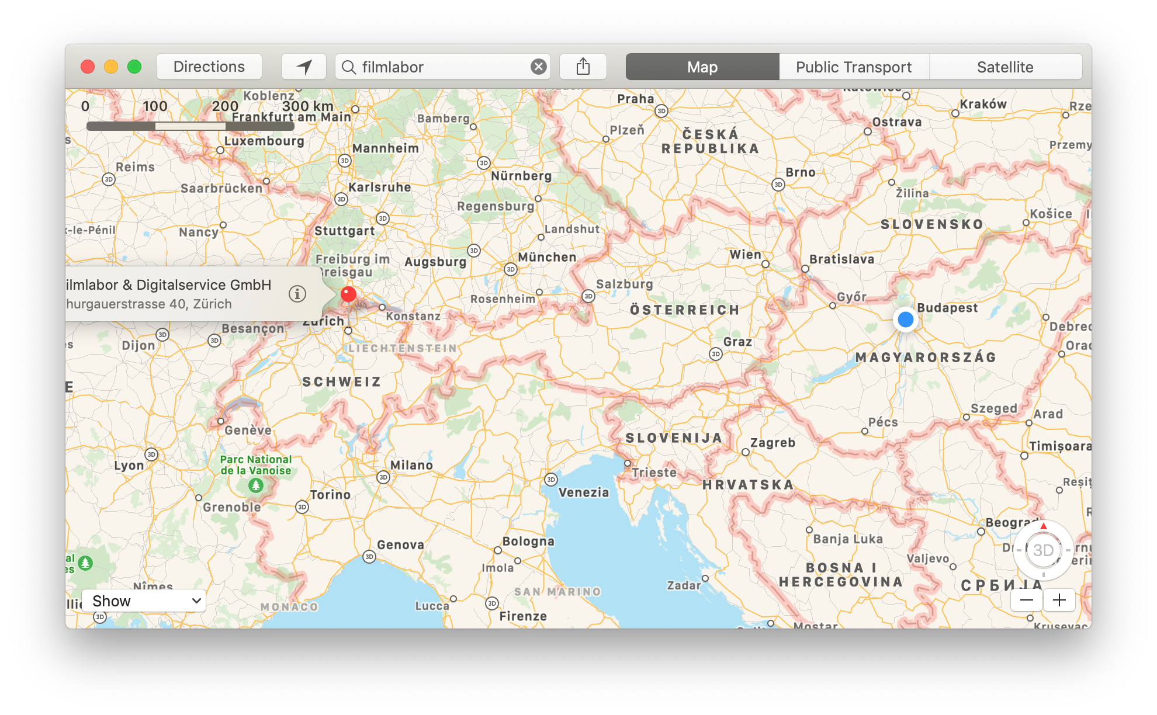Click the Luxembourg city label
This screenshot has width=1157, height=715.
[264, 141]
